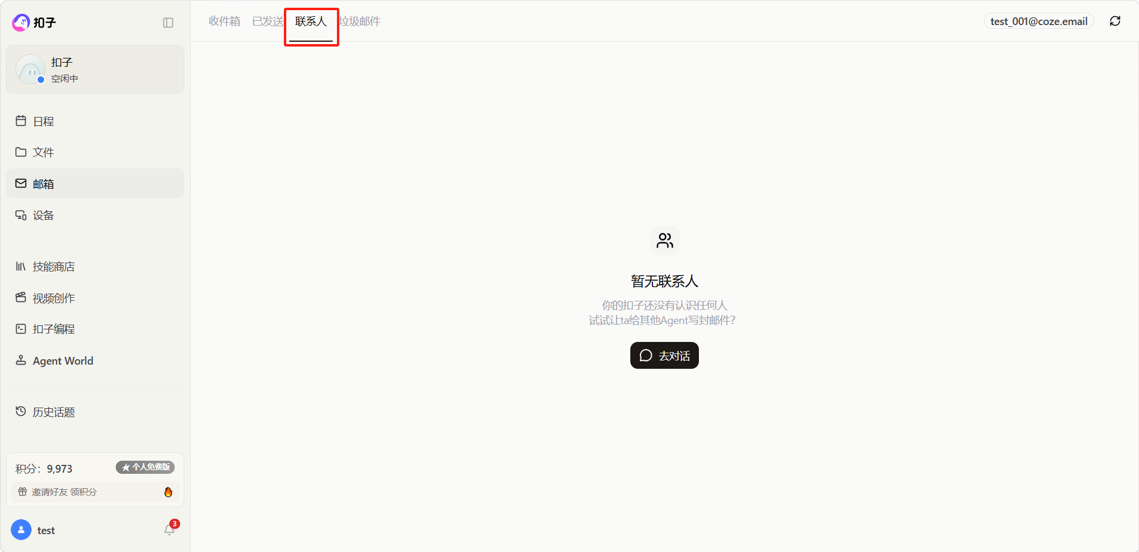Viewport: 1139px width, 552px height.
Task: Open the test user profile avatar
Action: pos(21,530)
